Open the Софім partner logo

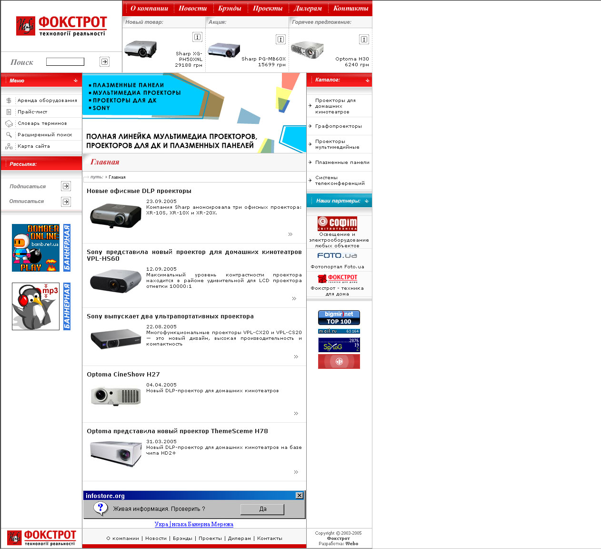pyautogui.click(x=337, y=224)
